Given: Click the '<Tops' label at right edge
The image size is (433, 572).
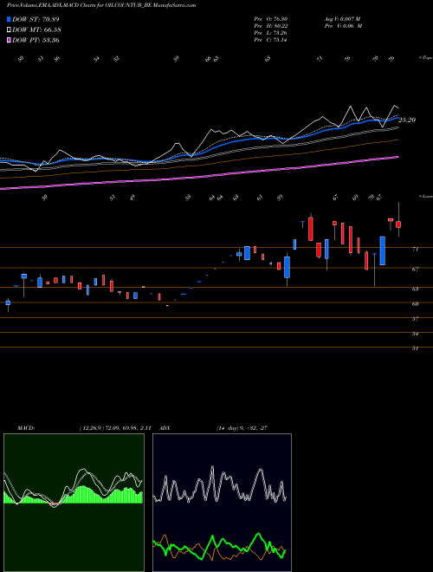Looking at the screenshot, I should point(425,58).
